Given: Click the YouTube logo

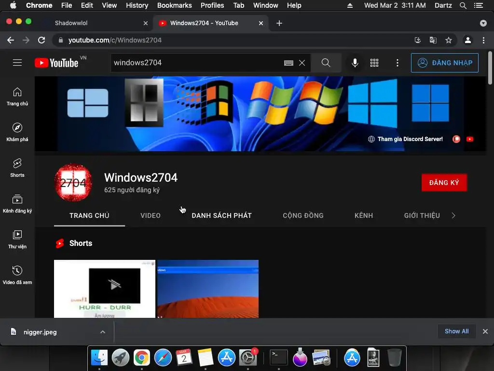Looking at the screenshot, I should 56,63.
